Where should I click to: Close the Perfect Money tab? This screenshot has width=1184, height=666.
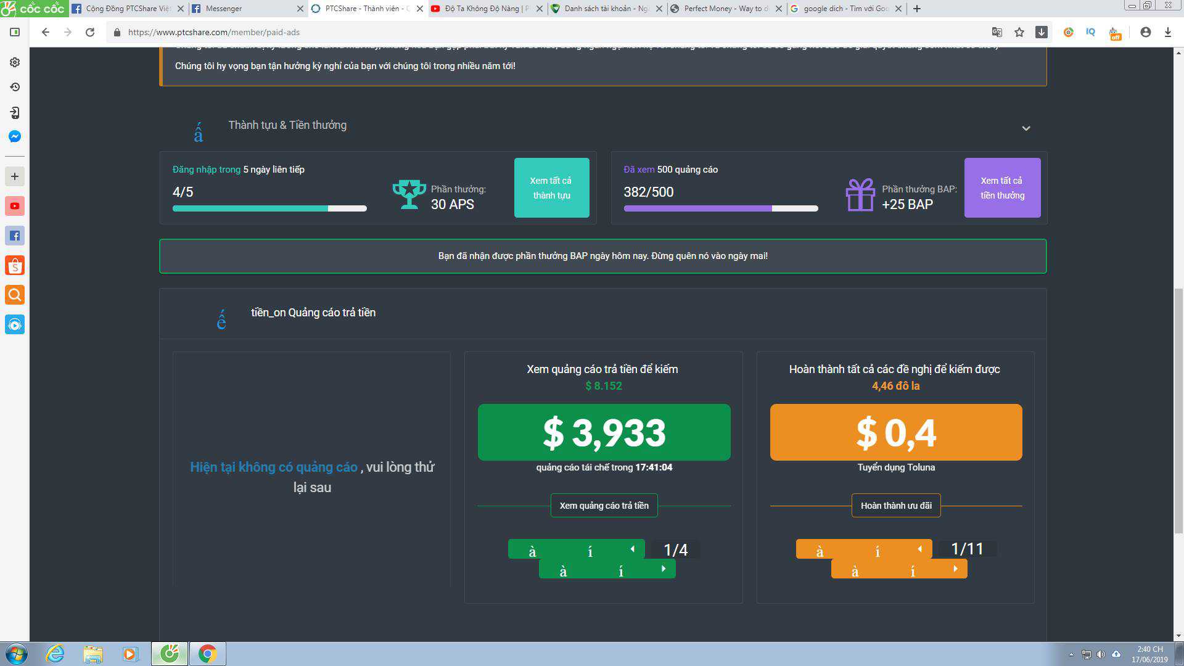tap(779, 9)
